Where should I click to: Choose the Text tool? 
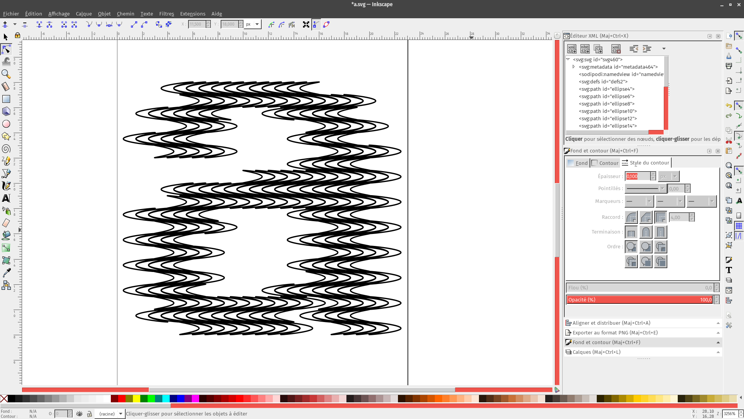pyautogui.click(x=6, y=198)
